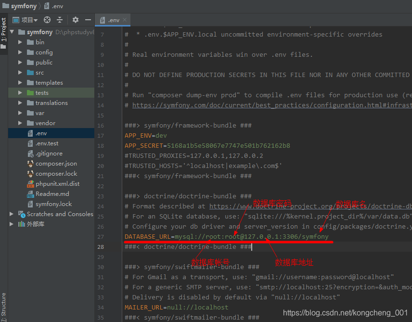The image size is (412, 322).
Task: Click the .env.test file icon
Action: pos(30,143)
